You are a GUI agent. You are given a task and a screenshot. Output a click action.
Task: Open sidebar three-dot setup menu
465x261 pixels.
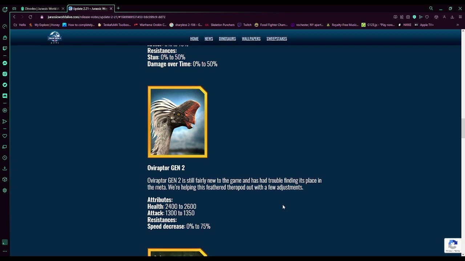click(x=5, y=251)
